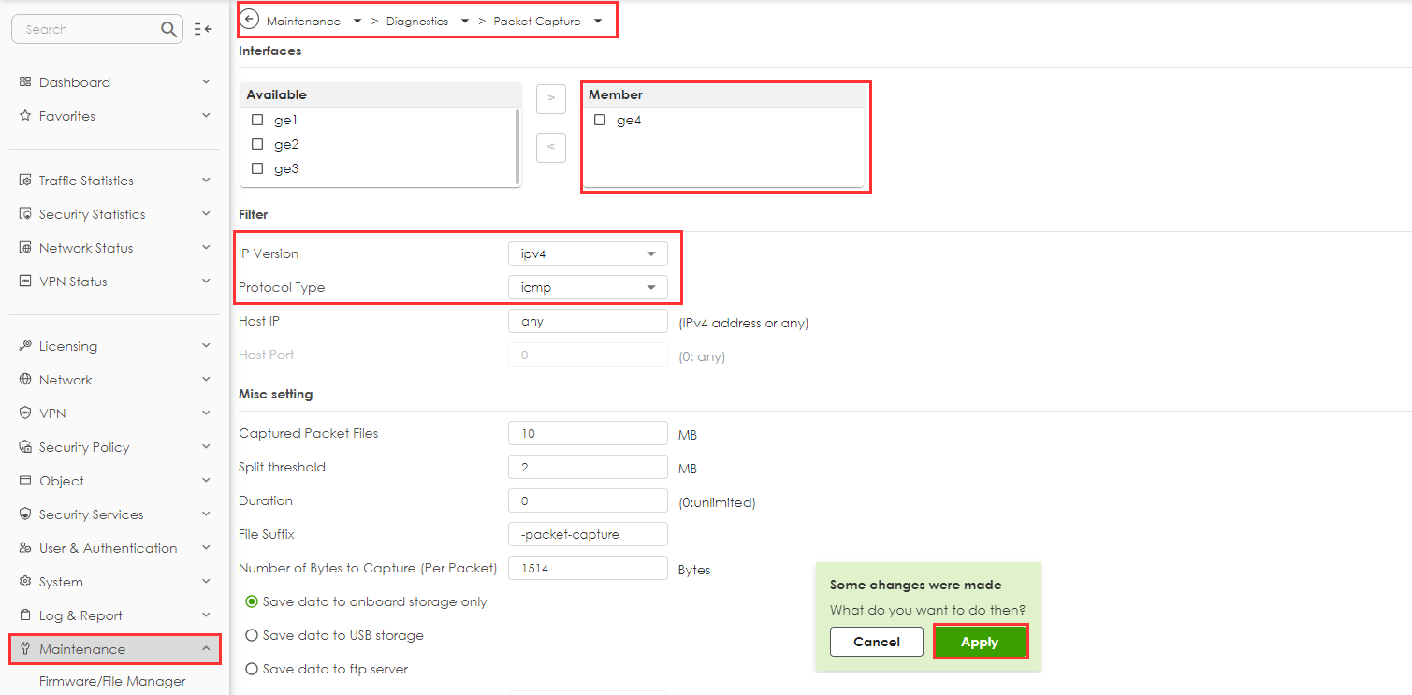This screenshot has height=695, width=1412.
Task: Click the back arrow icon in the breadcrumb
Action: click(x=250, y=20)
